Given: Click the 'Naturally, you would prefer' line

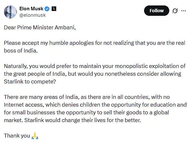Looking at the screenshot, I should 95,66.
